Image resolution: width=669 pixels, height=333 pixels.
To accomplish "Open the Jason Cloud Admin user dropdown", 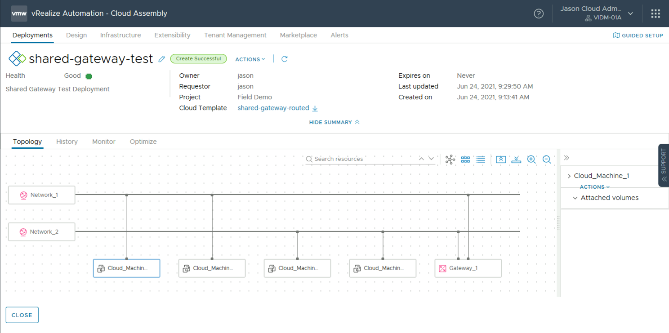I will pyautogui.click(x=630, y=13).
